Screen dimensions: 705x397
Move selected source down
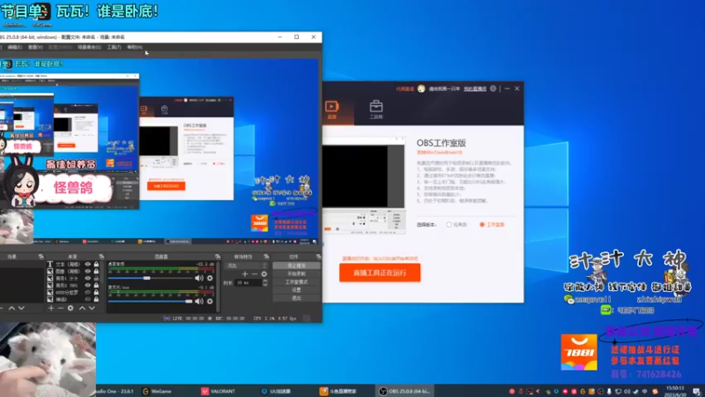[x=92, y=308]
